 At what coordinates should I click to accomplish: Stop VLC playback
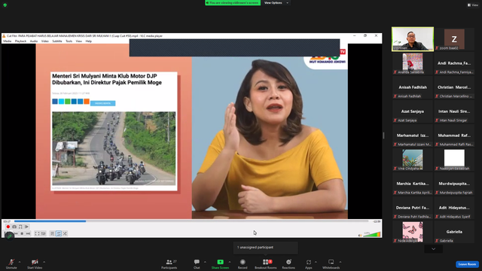pyautogui.click(x=22, y=234)
